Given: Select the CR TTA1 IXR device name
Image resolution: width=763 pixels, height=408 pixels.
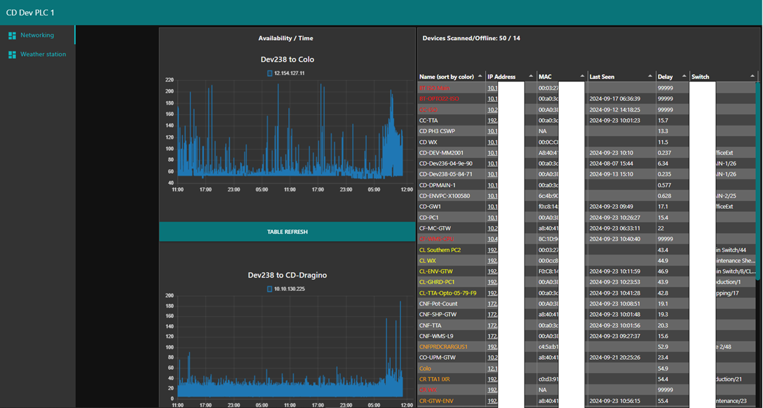Looking at the screenshot, I should click(435, 379).
